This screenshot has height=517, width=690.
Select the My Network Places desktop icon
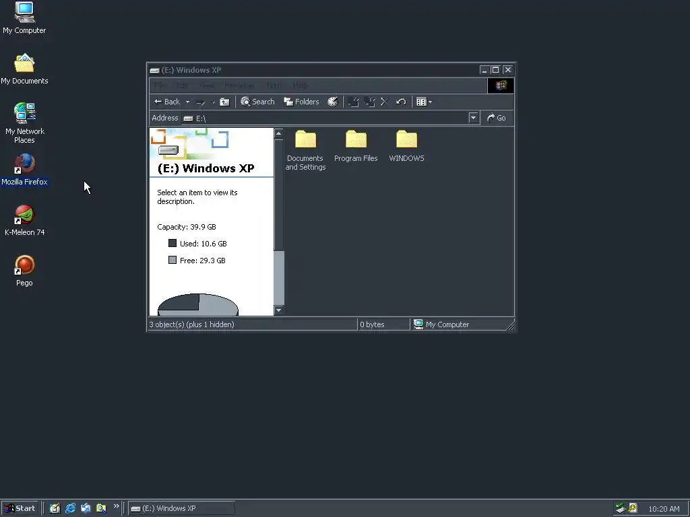point(25,124)
